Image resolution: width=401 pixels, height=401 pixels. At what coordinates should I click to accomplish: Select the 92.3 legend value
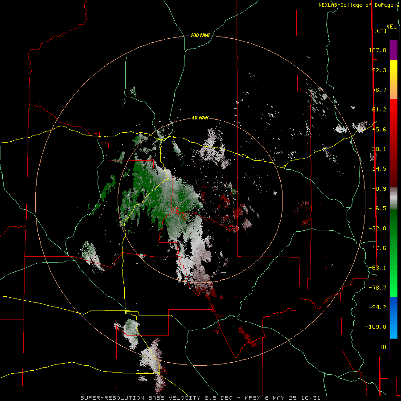coord(379,70)
